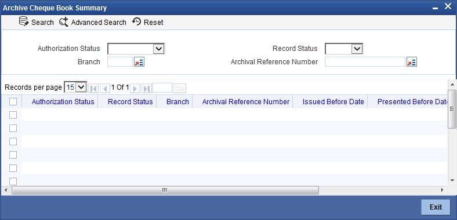Check the first row checkbox

point(13,115)
